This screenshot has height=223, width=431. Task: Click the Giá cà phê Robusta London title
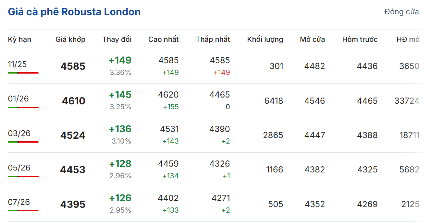(x=74, y=12)
